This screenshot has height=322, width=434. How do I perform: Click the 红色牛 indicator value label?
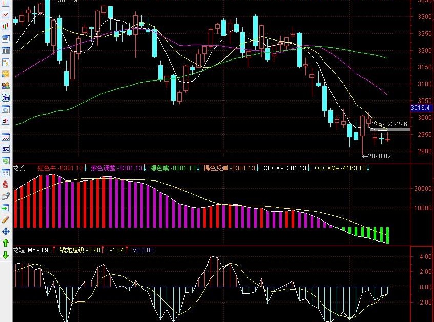pyautogui.click(x=60, y=168)
